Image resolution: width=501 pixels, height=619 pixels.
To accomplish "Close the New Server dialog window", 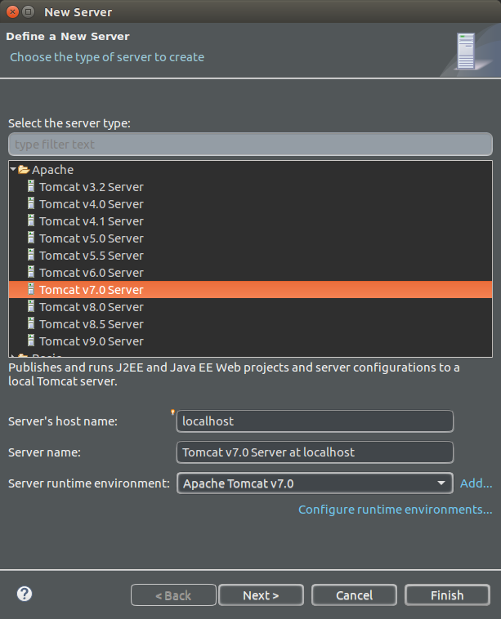I will [x=12, y=12].
